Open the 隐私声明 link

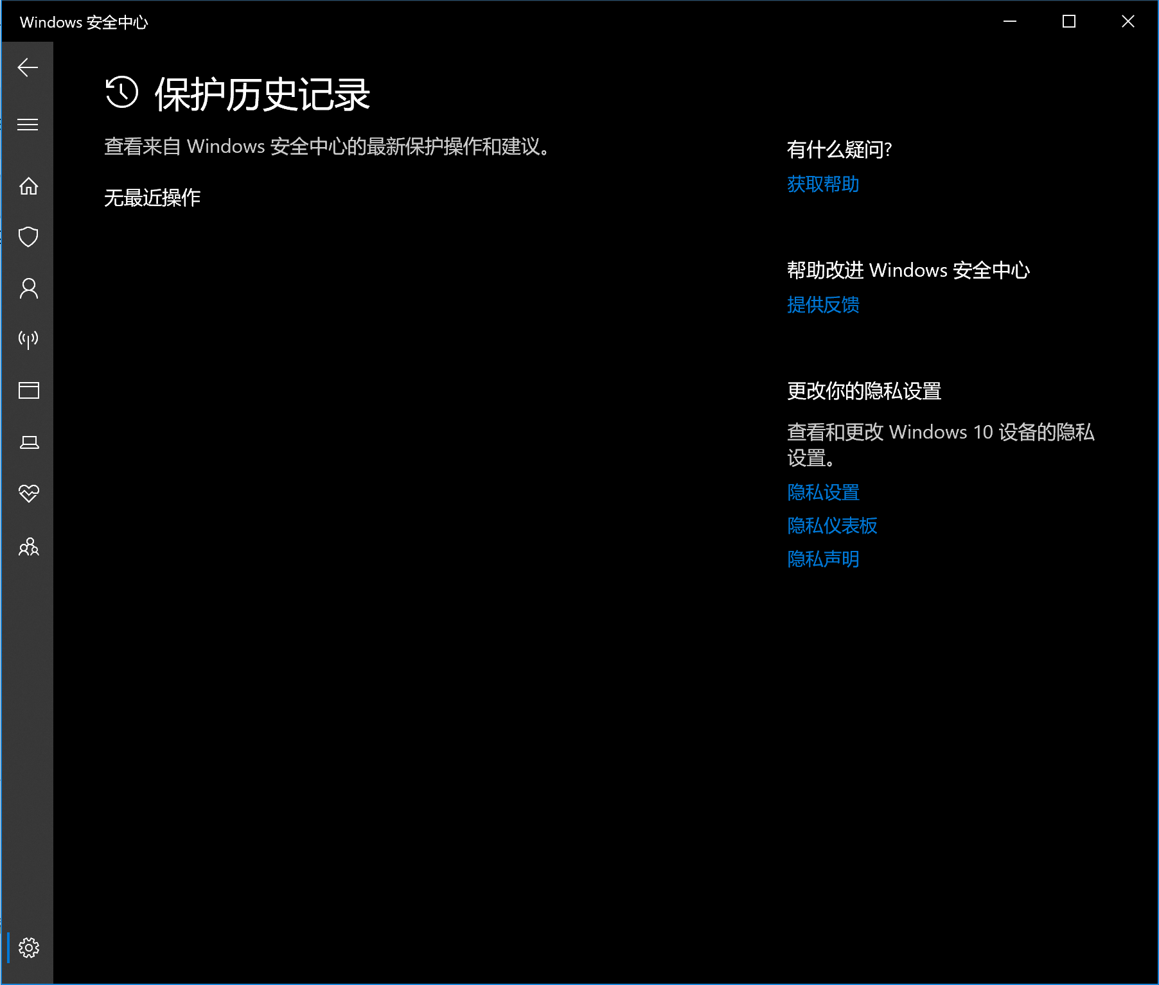pyautogui.click(x=823, y=559)
